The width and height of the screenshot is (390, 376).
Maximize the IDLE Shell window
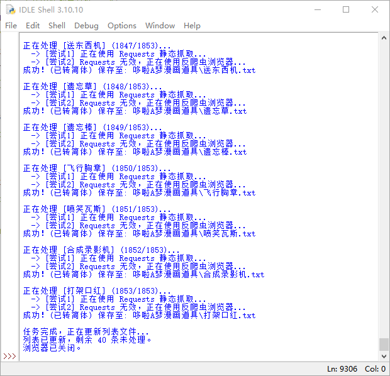tap(346, 9)
